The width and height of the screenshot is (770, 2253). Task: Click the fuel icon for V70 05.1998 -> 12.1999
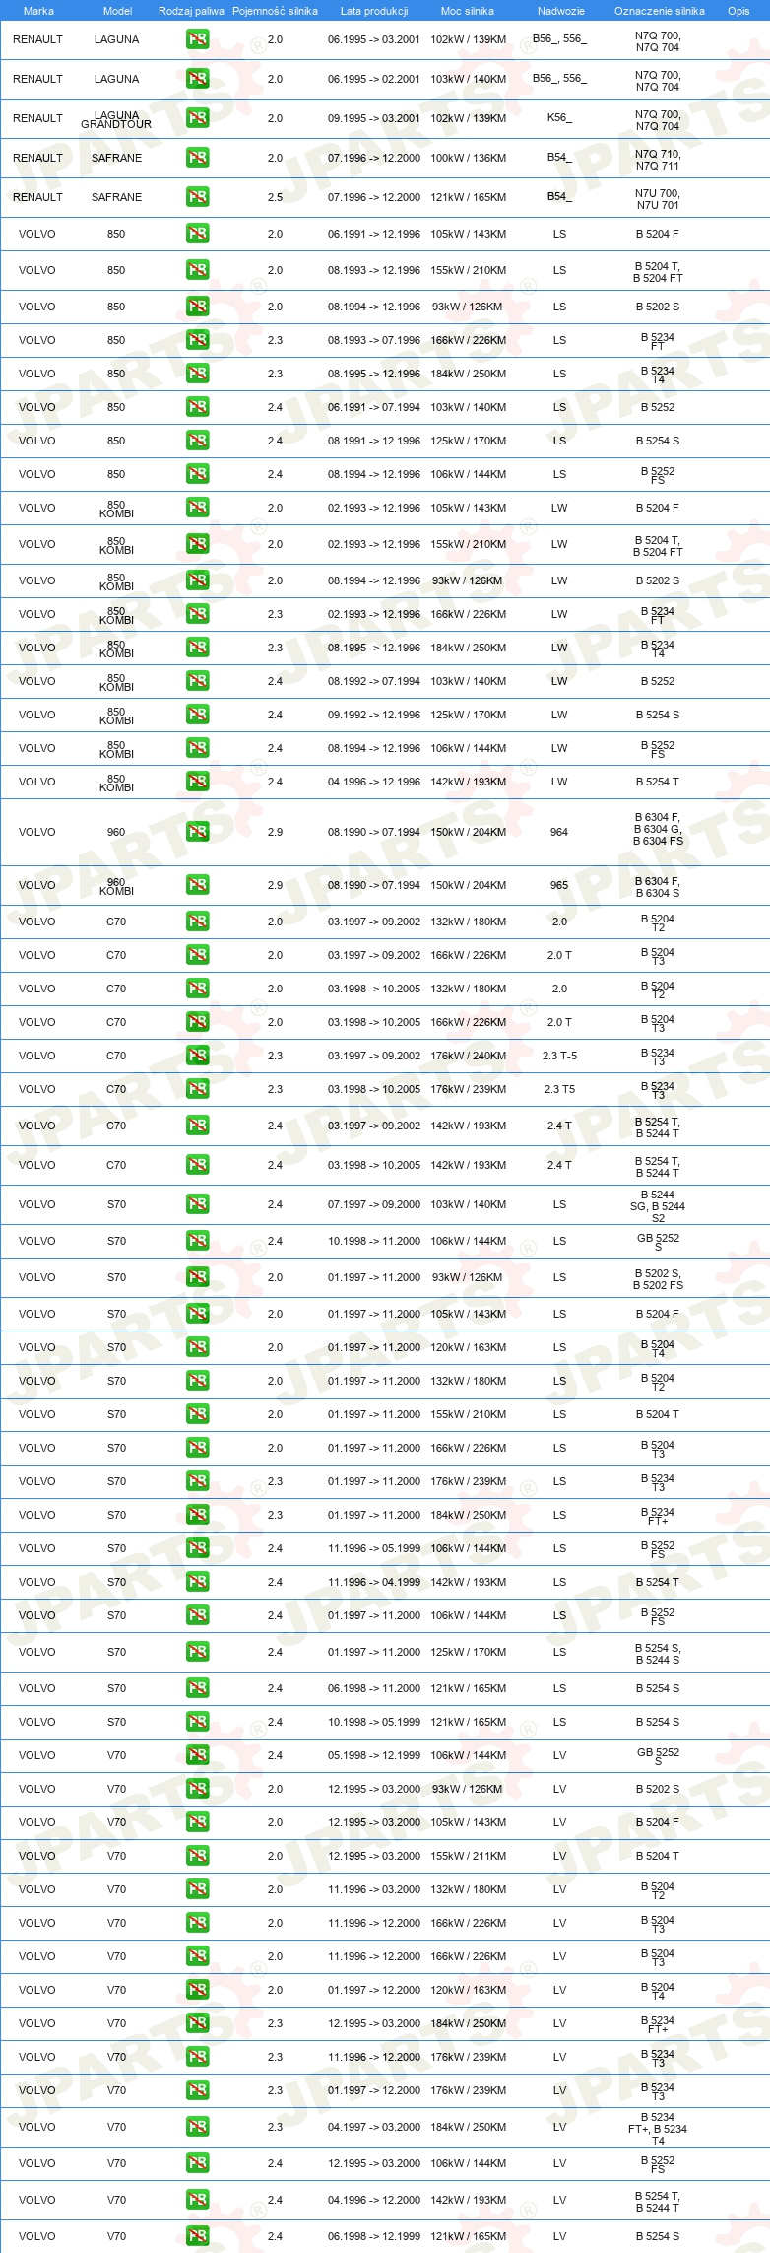tap(197, 1755)
